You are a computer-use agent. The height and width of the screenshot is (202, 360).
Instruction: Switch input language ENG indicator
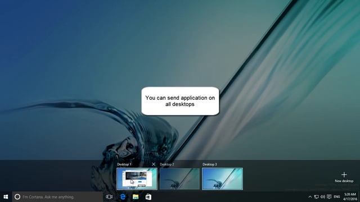337,197
